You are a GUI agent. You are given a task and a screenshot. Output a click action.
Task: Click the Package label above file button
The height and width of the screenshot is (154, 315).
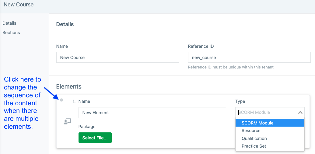click(x=87, y=126)
